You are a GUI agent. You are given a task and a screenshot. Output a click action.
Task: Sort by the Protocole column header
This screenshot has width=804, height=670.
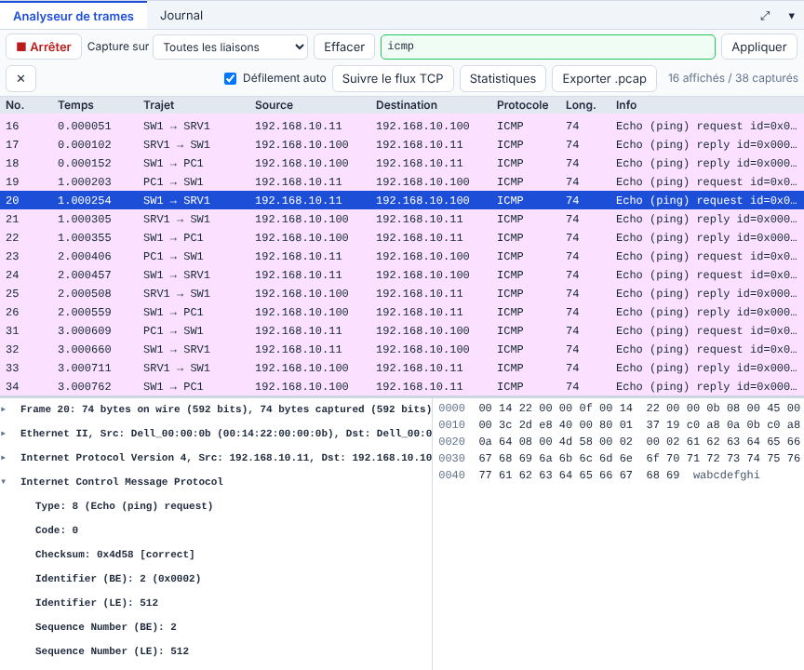pos(522,105)
